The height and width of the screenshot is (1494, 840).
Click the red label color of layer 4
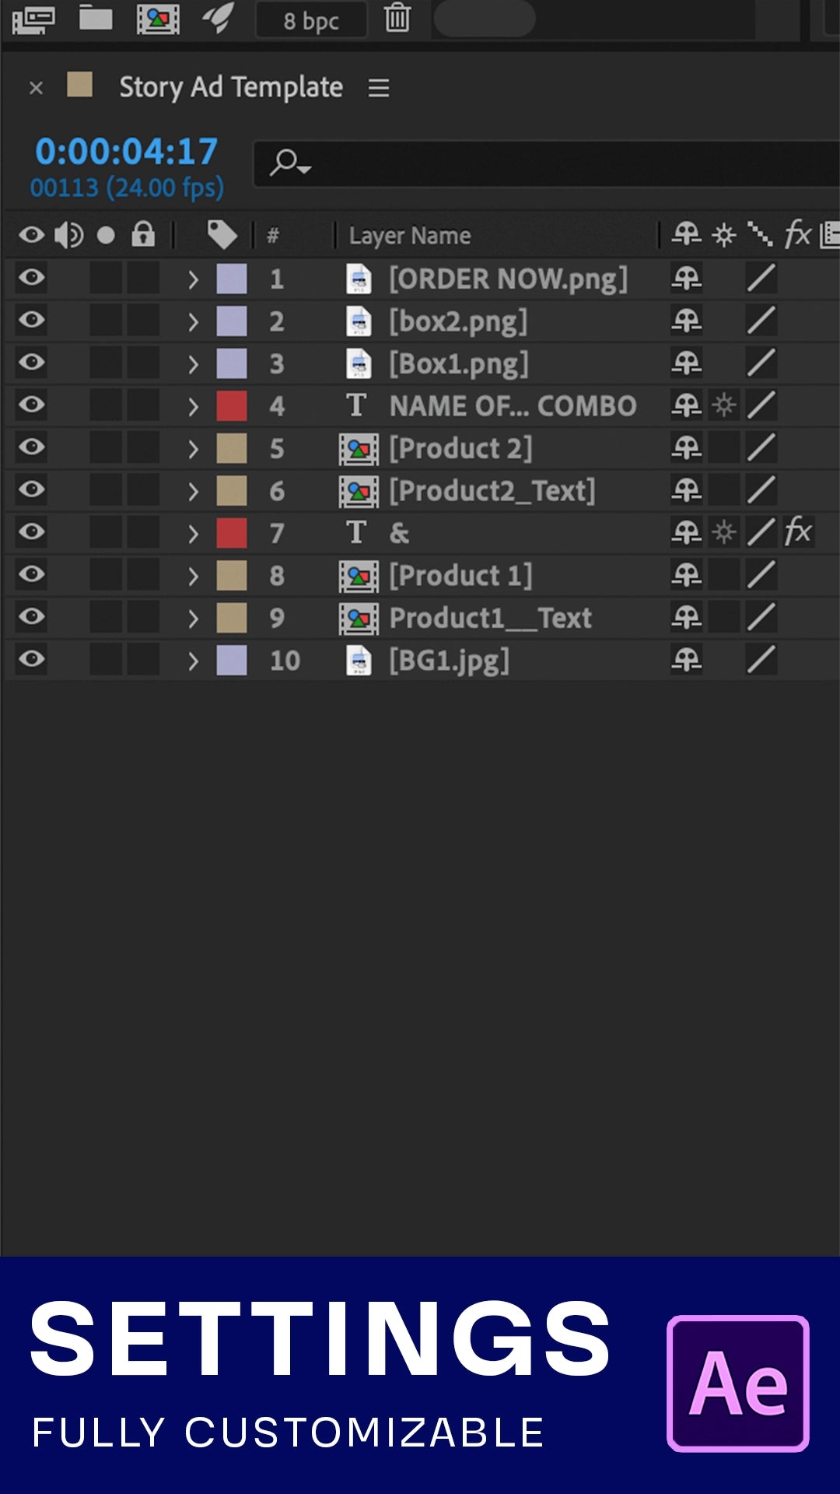(x=232, y=405)
